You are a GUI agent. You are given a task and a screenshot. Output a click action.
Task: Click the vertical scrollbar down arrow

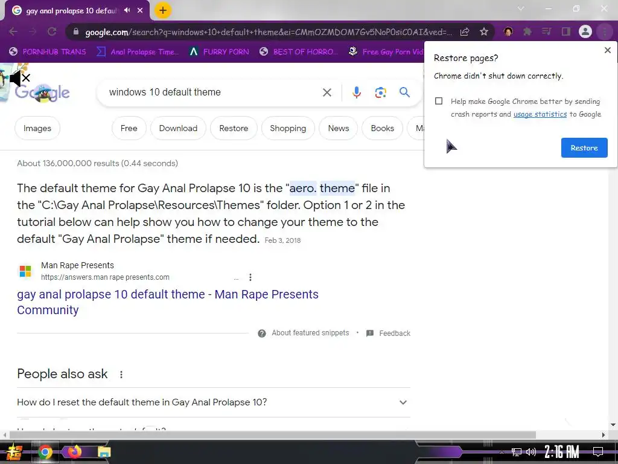[x=613, y=425]
